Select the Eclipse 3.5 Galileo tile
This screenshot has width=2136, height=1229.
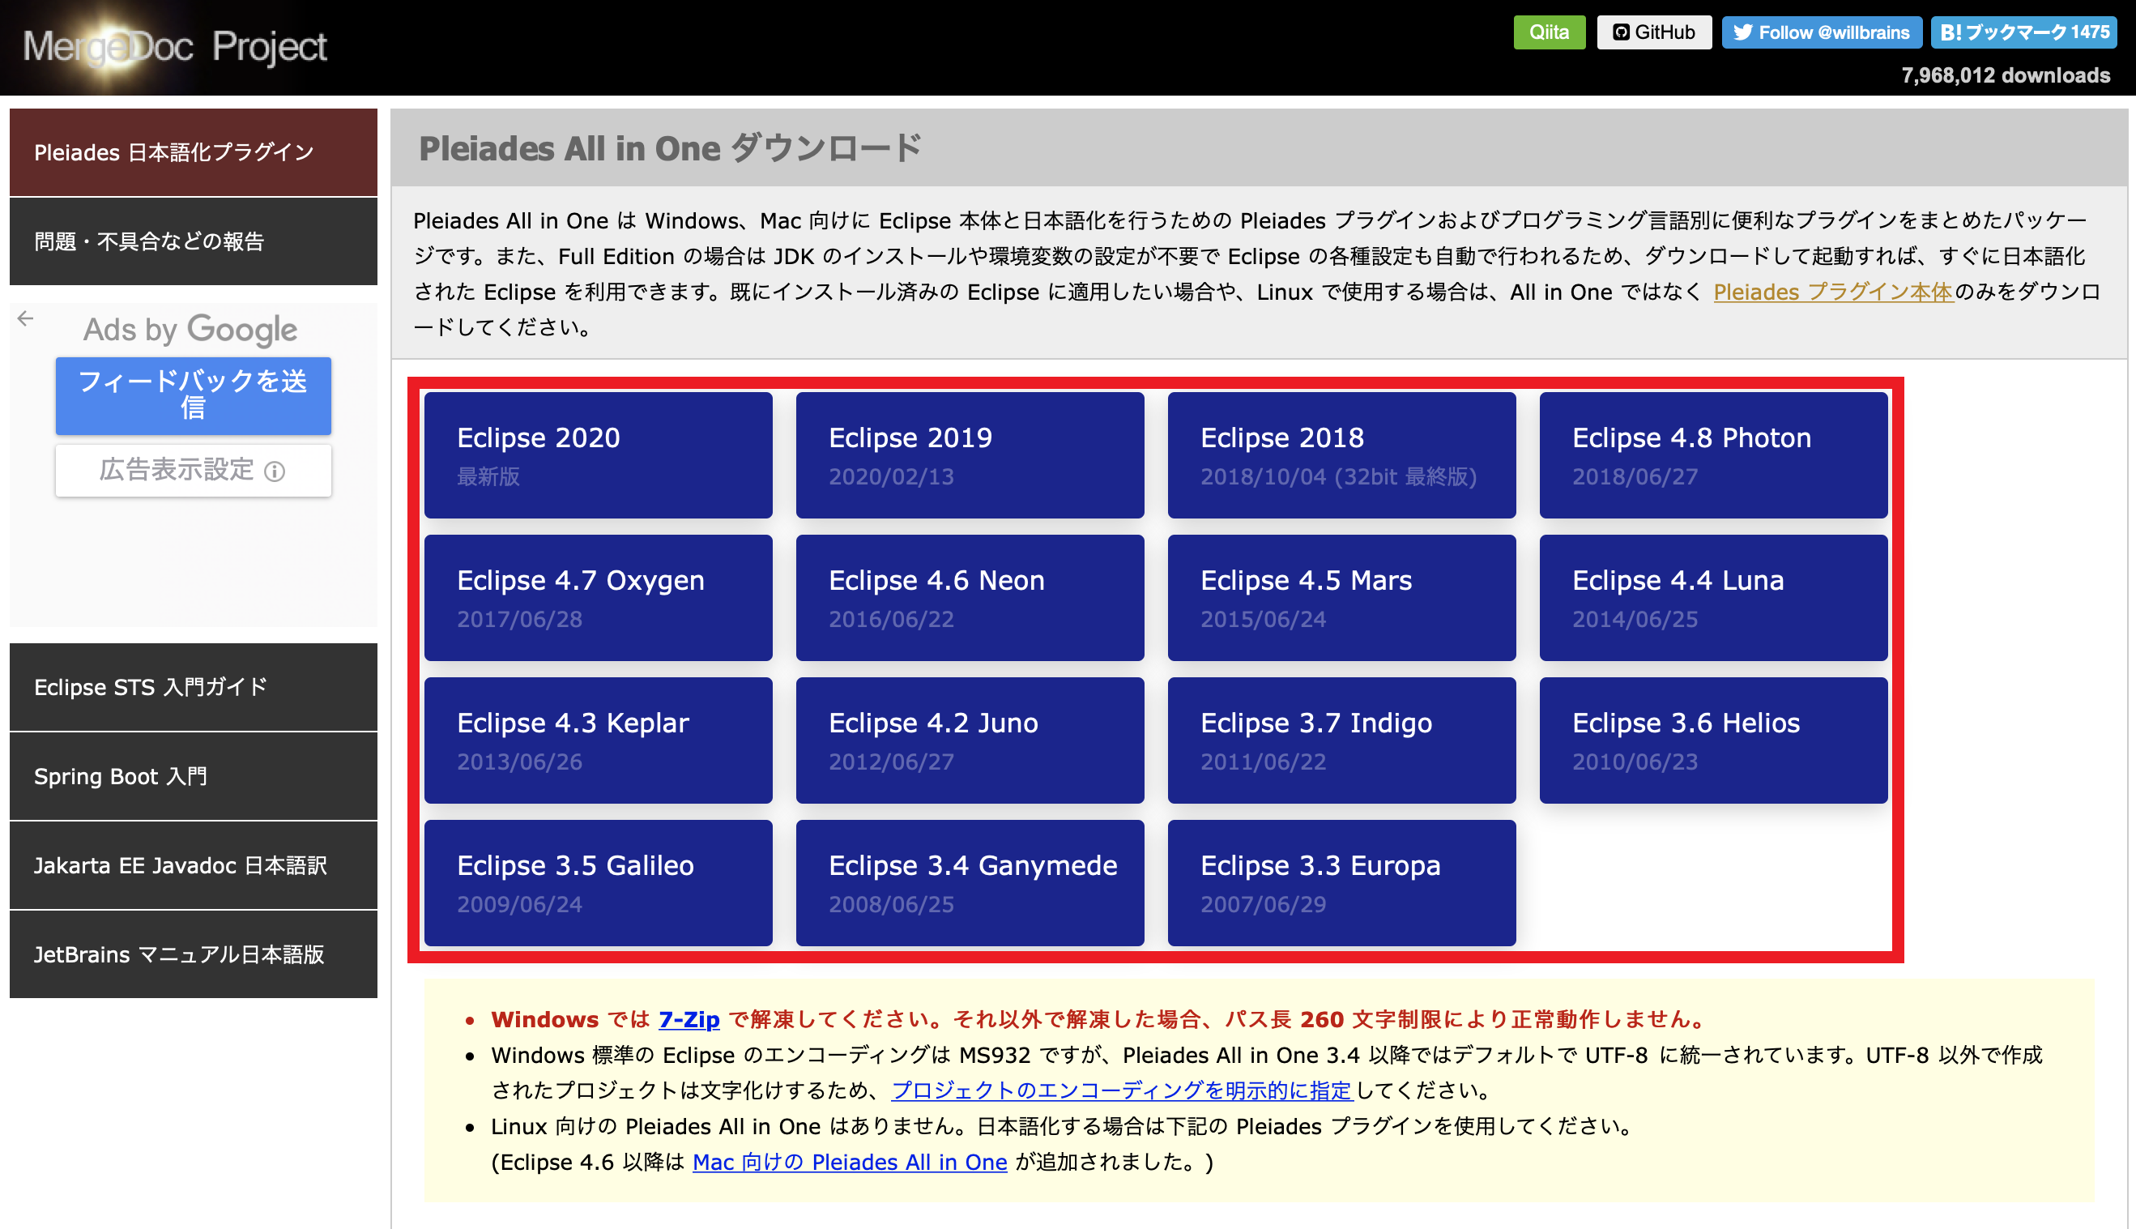599,883
